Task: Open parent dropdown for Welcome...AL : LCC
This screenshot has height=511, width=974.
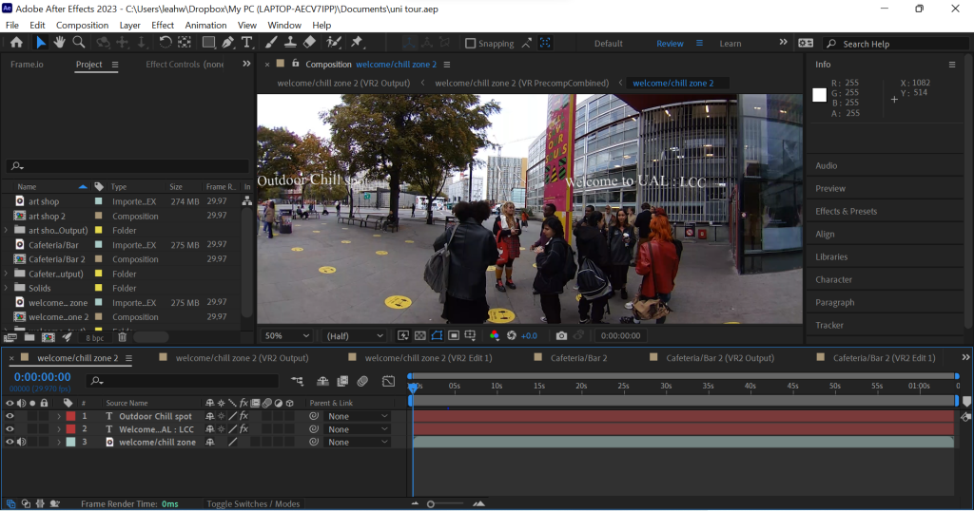Action: pos(358,429)
